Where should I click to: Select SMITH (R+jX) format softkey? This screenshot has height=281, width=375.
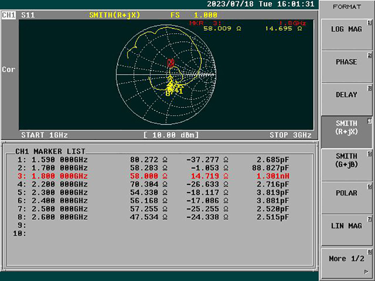pyautogui.click(x=346, y=132)
